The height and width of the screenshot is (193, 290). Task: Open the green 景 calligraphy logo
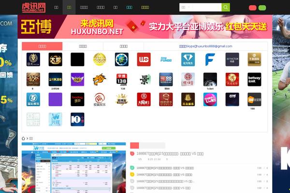[x=144, y=80]
